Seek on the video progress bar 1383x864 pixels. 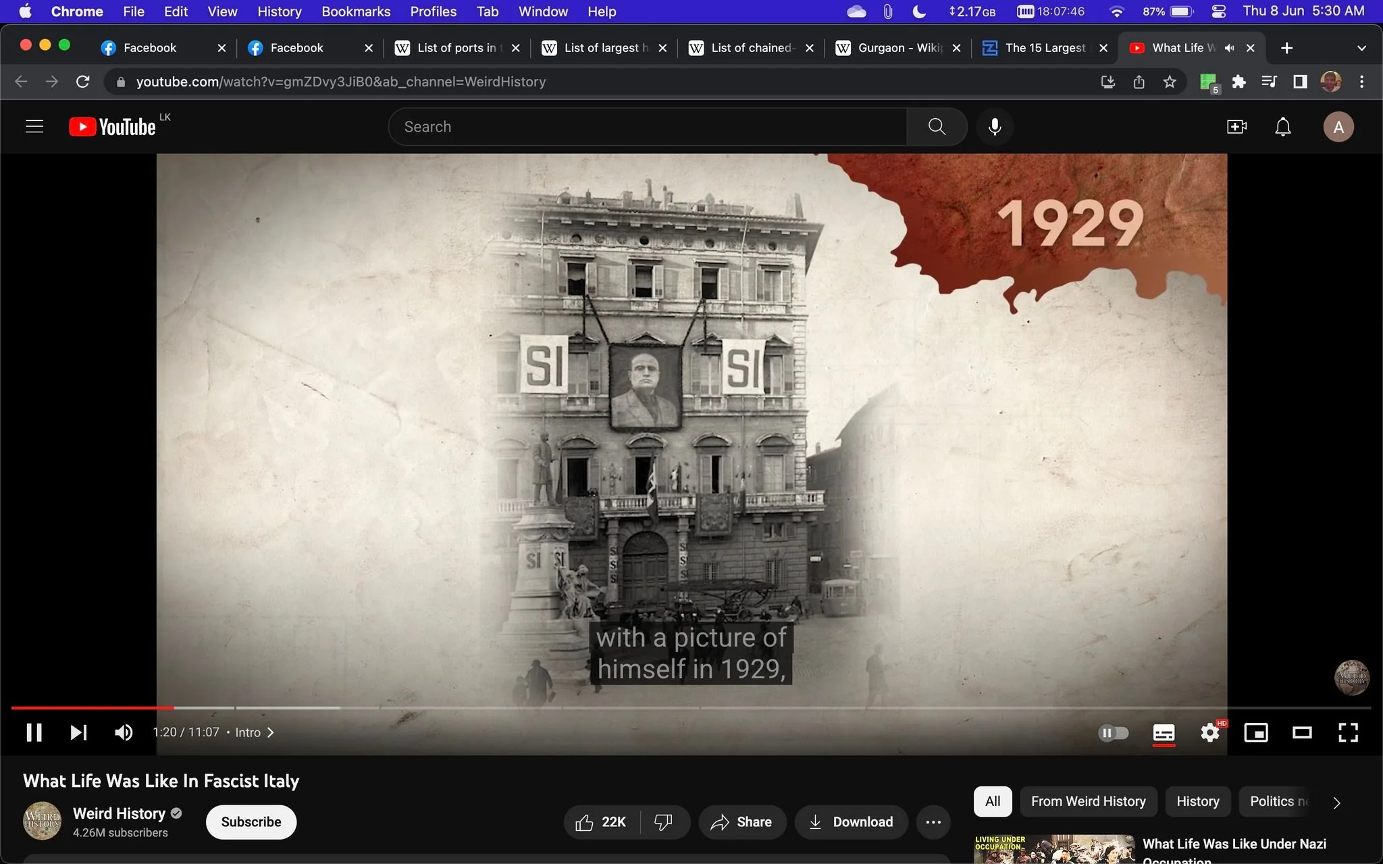click(691, 707)
